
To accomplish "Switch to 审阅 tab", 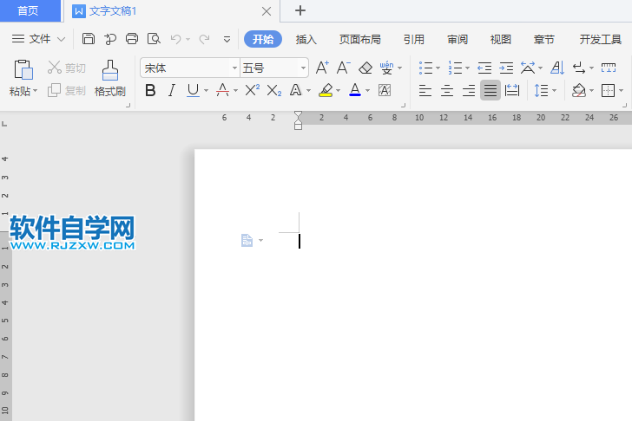I will 457,39.
